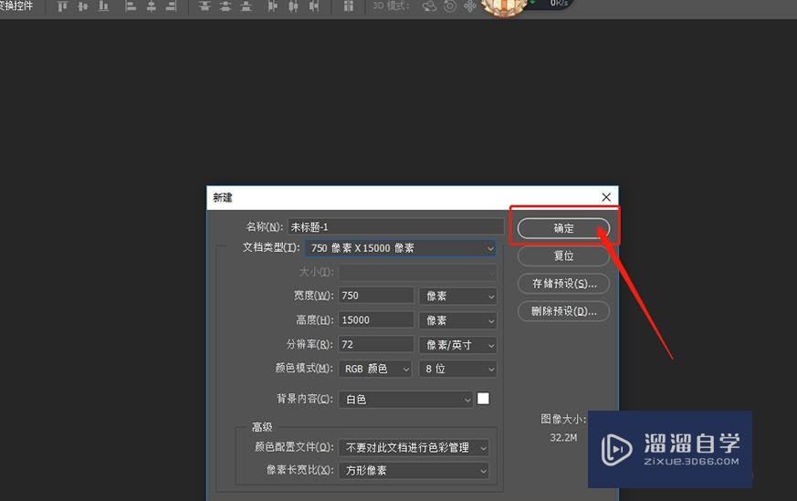Click the auto-align layers icon
This screenshot has width=797, height=501.
348,6
